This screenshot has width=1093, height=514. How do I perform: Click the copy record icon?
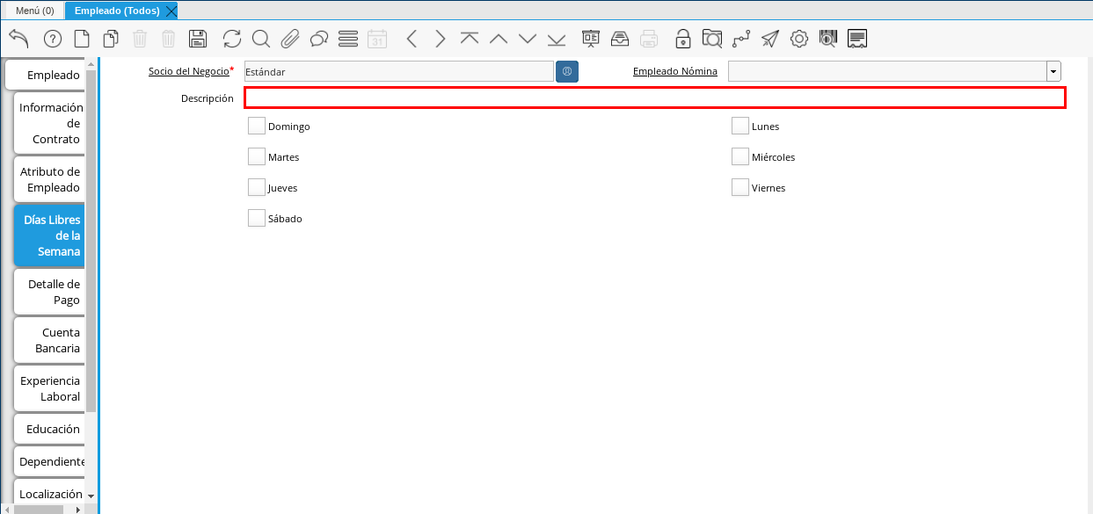tap(111, 39)
